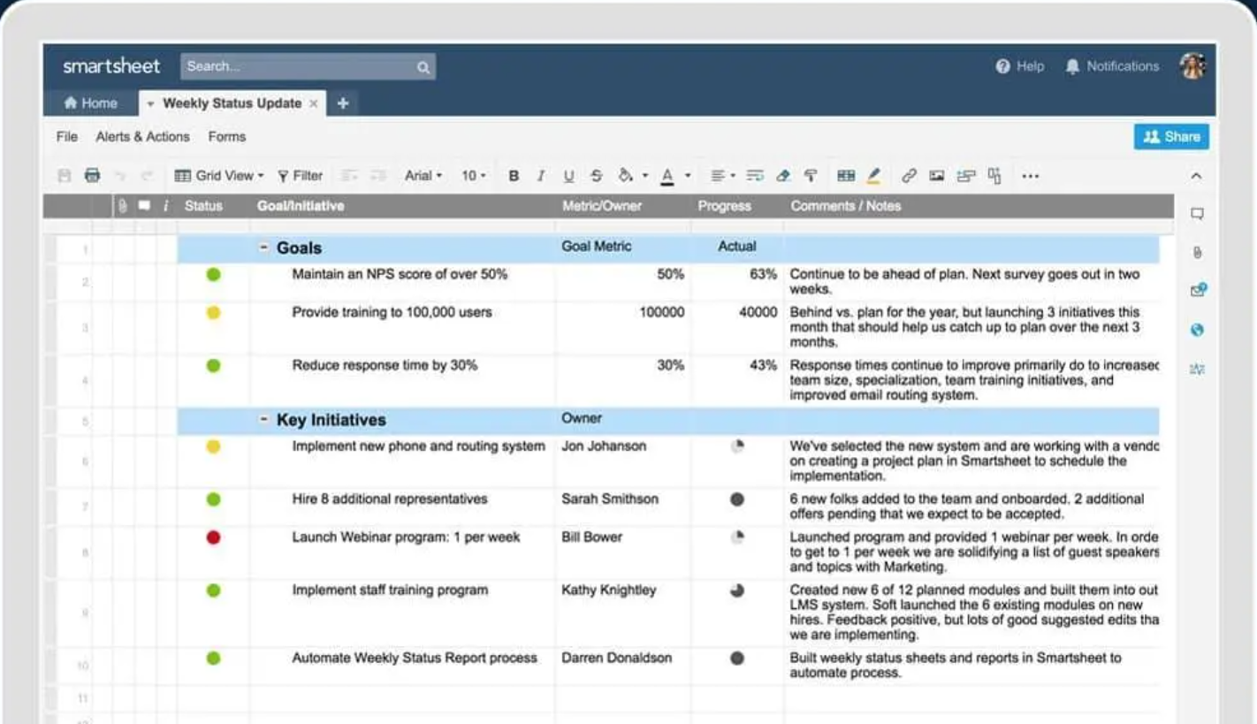This screenshot has height=724, width=1257.
Task: Collapse the toolbar with chevron up
Action: (x=1196, y=176)
